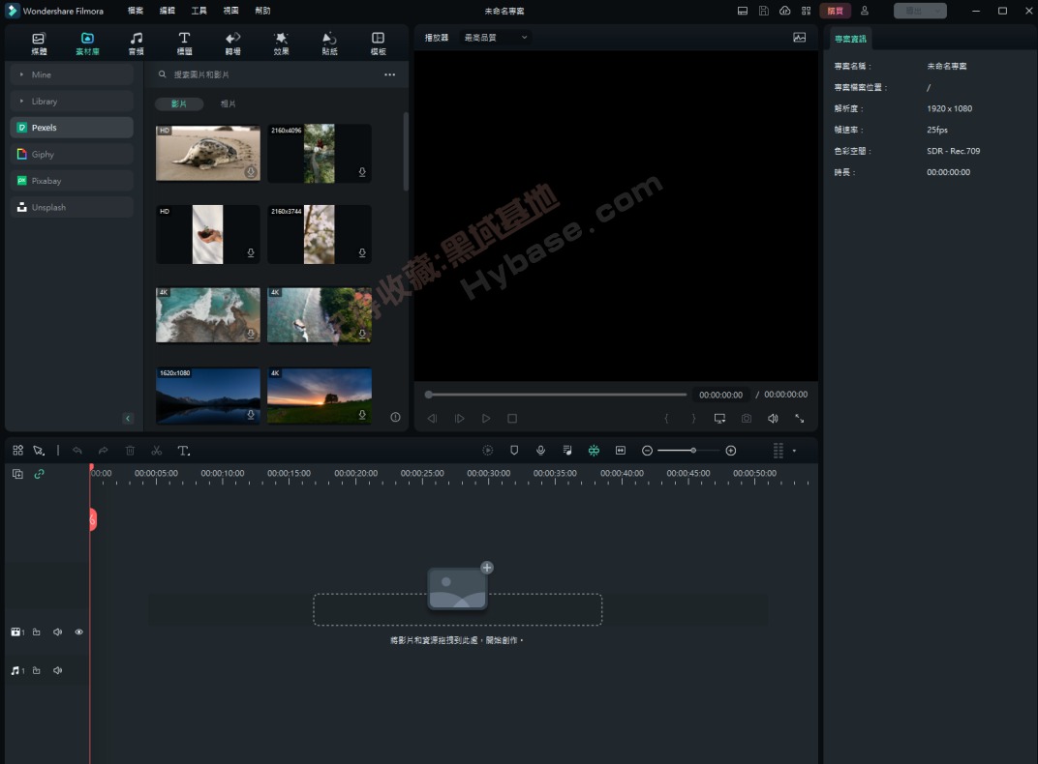Click the delete trash icon on timeline toolbar
The height and width of the screenshot is (764, 1038).
coord(130,451)
